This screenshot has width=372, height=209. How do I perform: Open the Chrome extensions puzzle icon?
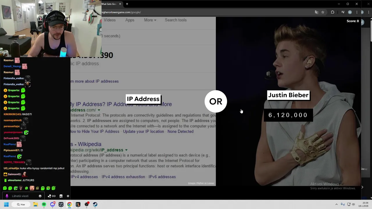click(332, 12)
